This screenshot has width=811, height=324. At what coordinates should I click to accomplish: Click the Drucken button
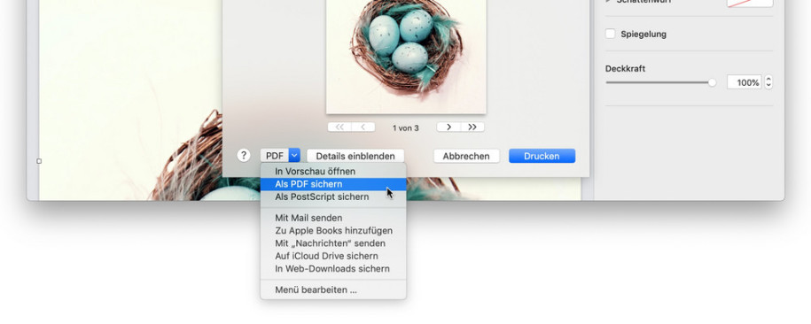click(x=542, y=156)
